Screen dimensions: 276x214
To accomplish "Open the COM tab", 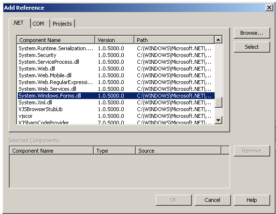I will pos(40,24).
